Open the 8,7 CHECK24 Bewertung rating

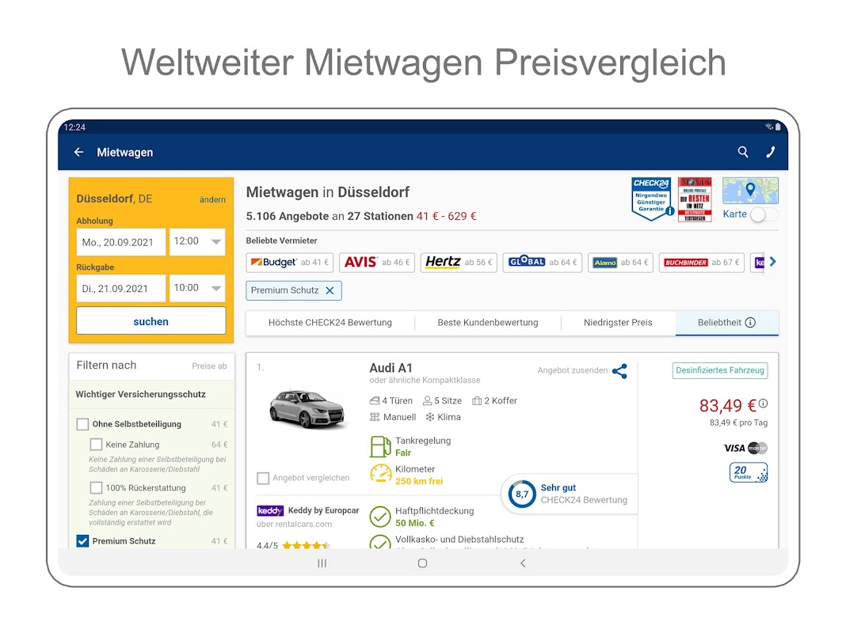[x=570, y=494]
